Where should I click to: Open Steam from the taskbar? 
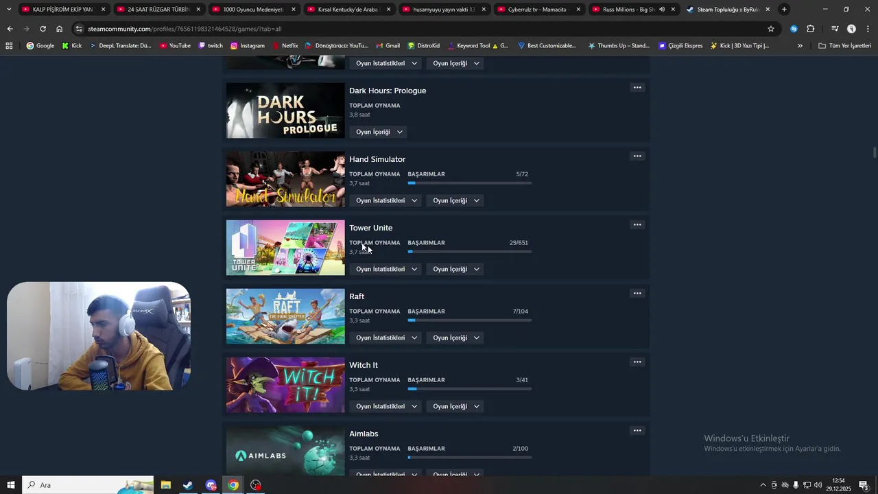188,485
